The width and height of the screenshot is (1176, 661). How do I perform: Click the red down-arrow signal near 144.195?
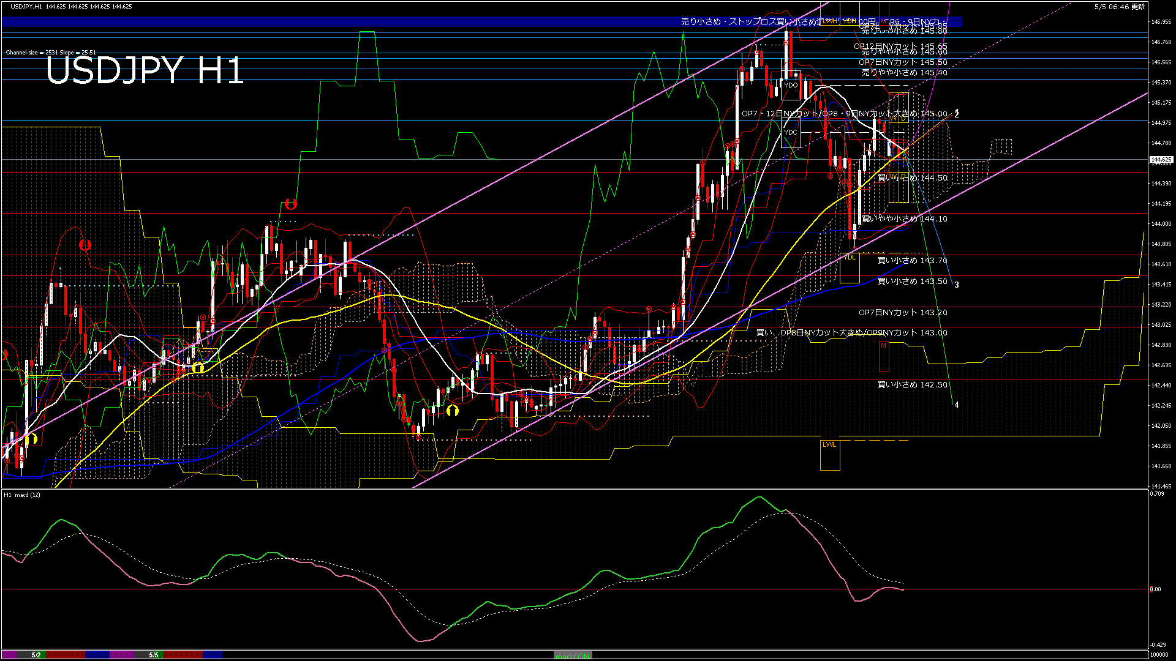(x=291, y=204)
